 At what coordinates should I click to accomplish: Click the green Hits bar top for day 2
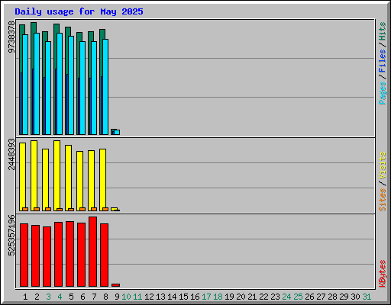[34, 27]
